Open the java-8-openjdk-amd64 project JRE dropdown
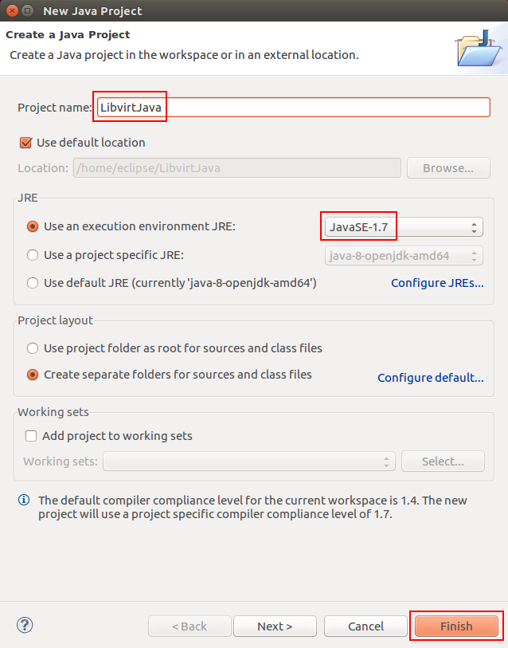The width and height of the screenshot is (508, 648). tap(404, 256)
